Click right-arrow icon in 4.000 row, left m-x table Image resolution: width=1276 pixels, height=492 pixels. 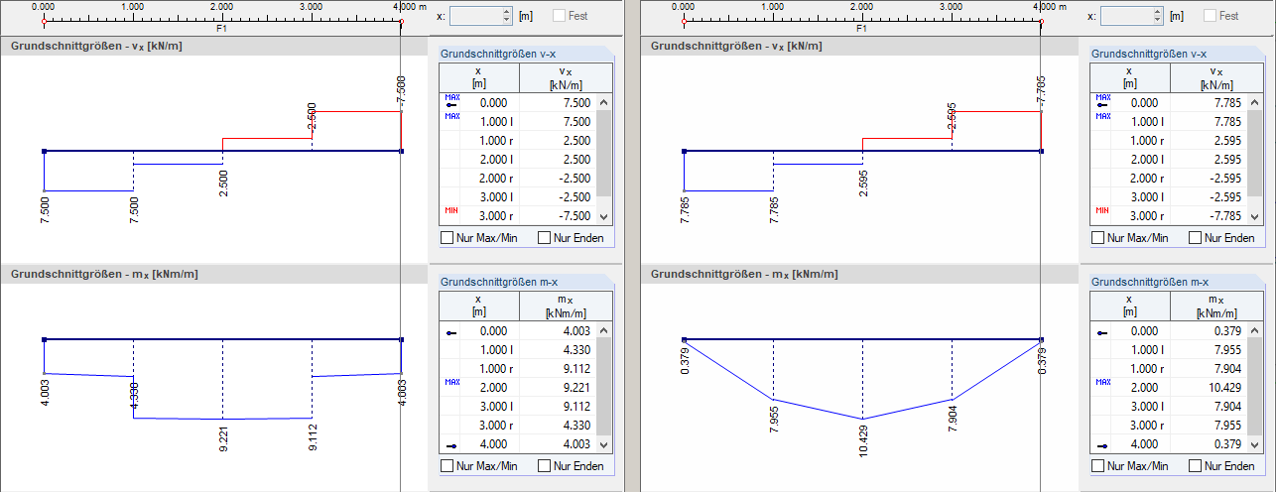tap(452, 445)
